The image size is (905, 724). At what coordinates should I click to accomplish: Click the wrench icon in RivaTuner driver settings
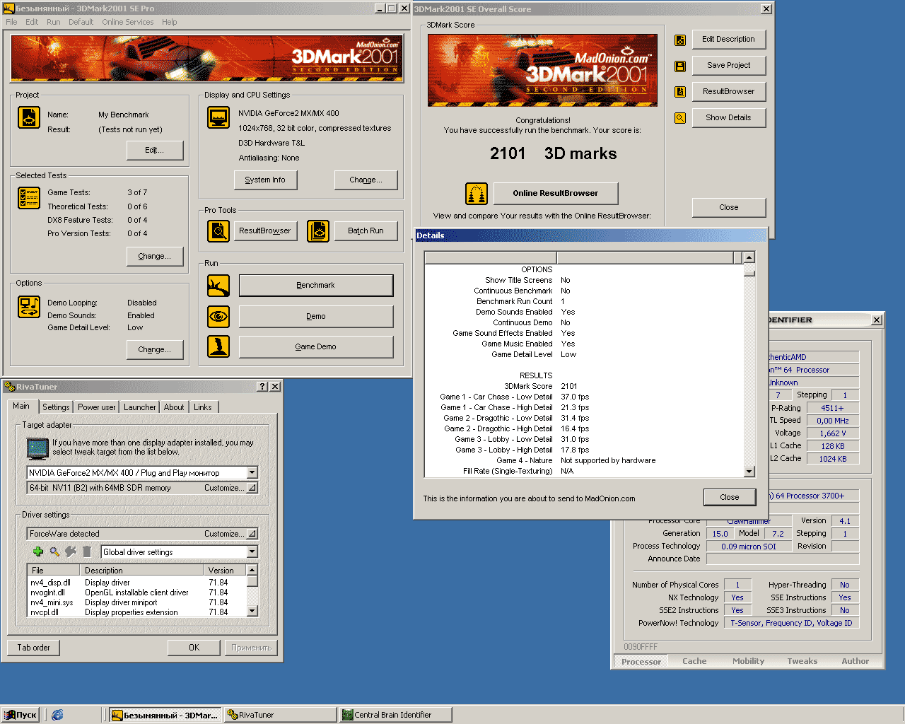(71, 551)
